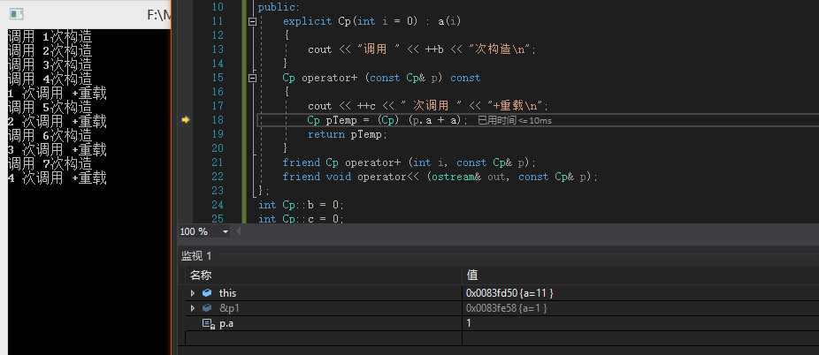Image resolution: width=819 pixels, height=355 pixels.
Task: Select the 监视 1 watch panel tab
Action: coord(196,255)
